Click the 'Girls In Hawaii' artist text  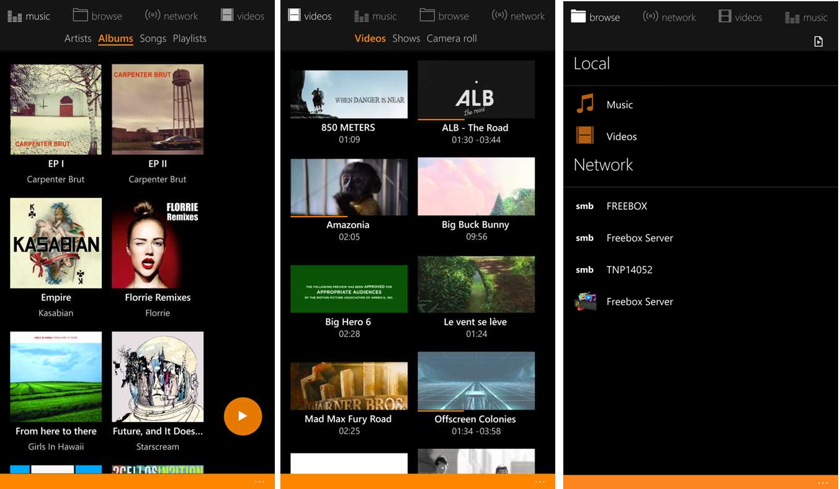point(56,447)
